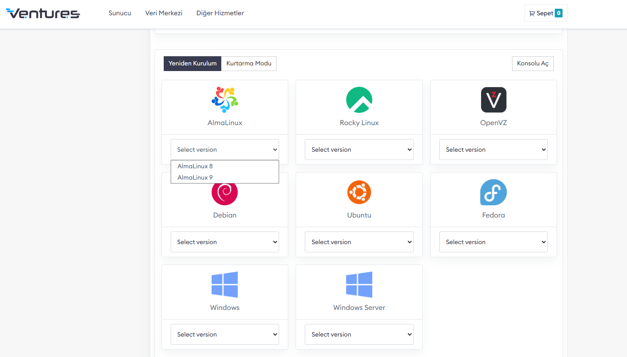Click the Ventures logo
The width and height of the screenshot is (627, 357).
pyautogui.click(x=43, y=14)
